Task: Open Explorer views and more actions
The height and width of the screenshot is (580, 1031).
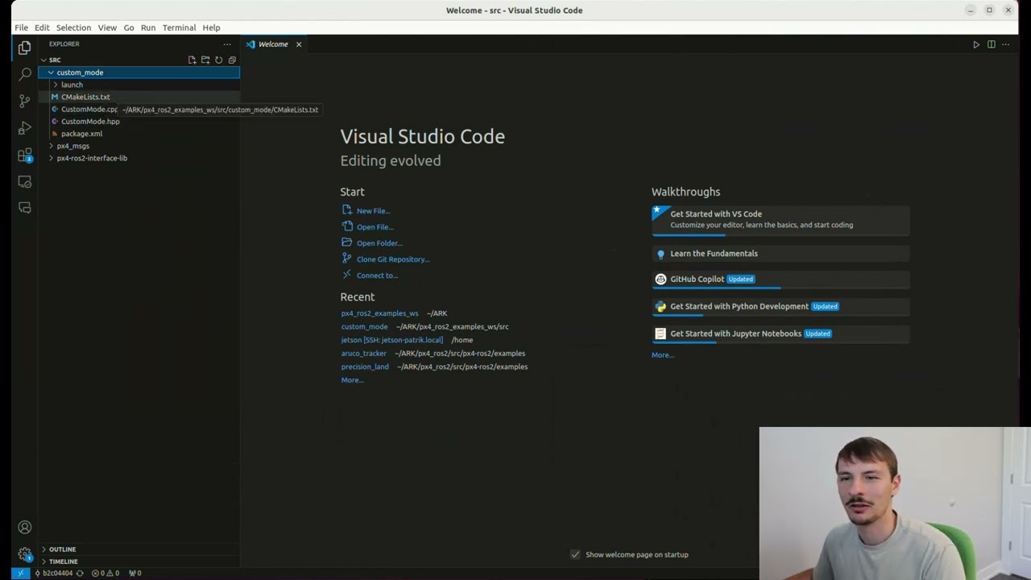Action: click(x=227, y=44)
